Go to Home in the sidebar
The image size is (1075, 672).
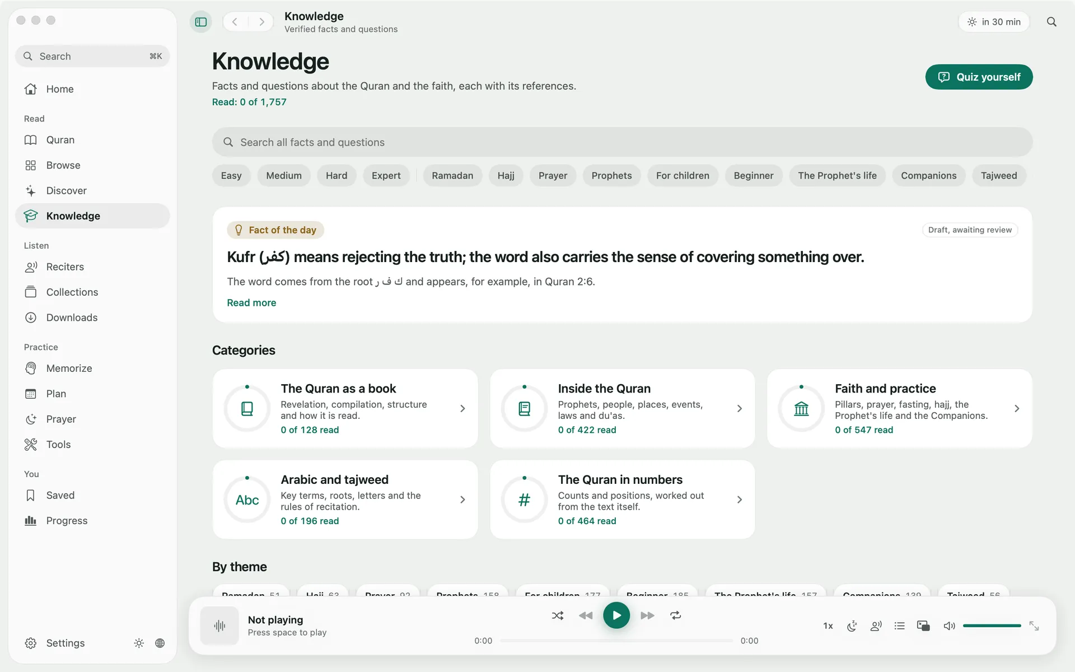click(92, 89)
